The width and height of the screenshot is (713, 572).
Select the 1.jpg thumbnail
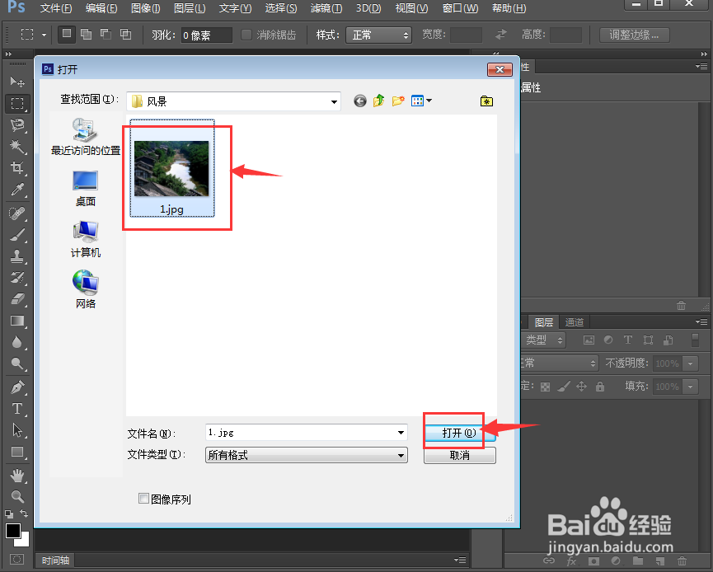(172, 168)
